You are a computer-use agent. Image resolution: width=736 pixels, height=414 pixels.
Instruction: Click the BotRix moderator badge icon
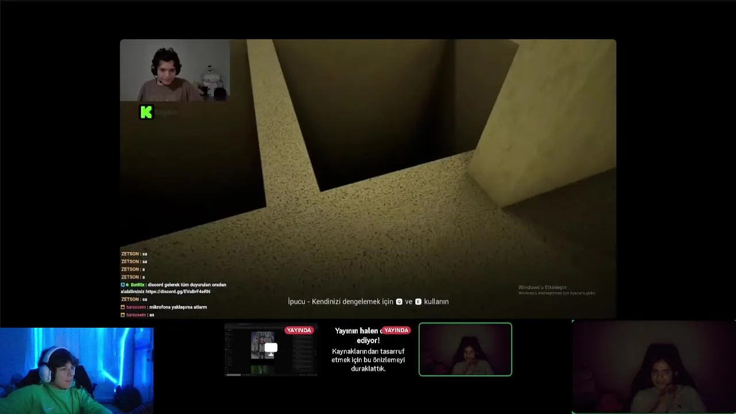[122, 285]
